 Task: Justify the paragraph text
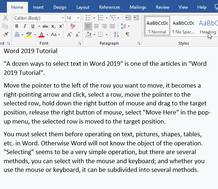pyautogui.click(x=112, y=26)
